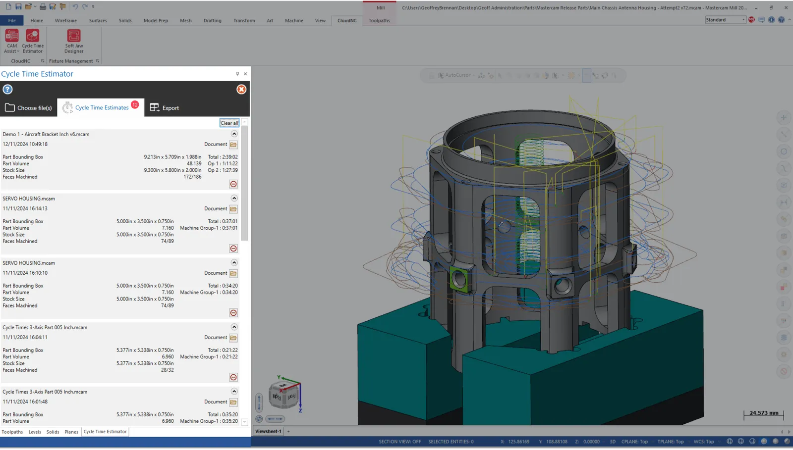The width and height of the screenshot is (793, 450).
Task: Collapse the Part 005 16:04:11 entry
Action: point(234,327)
